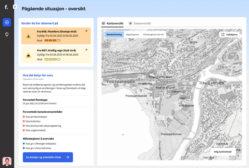Image resolution: width=249 pixels, height=168 pixels.
Task: Open the user profile avatar
Action: pyautogui.click(x=7, y=161)
